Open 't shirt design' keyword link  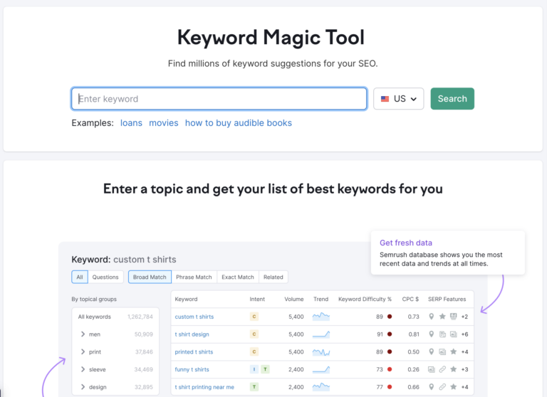pyautogui.click(x=192, y=334)
